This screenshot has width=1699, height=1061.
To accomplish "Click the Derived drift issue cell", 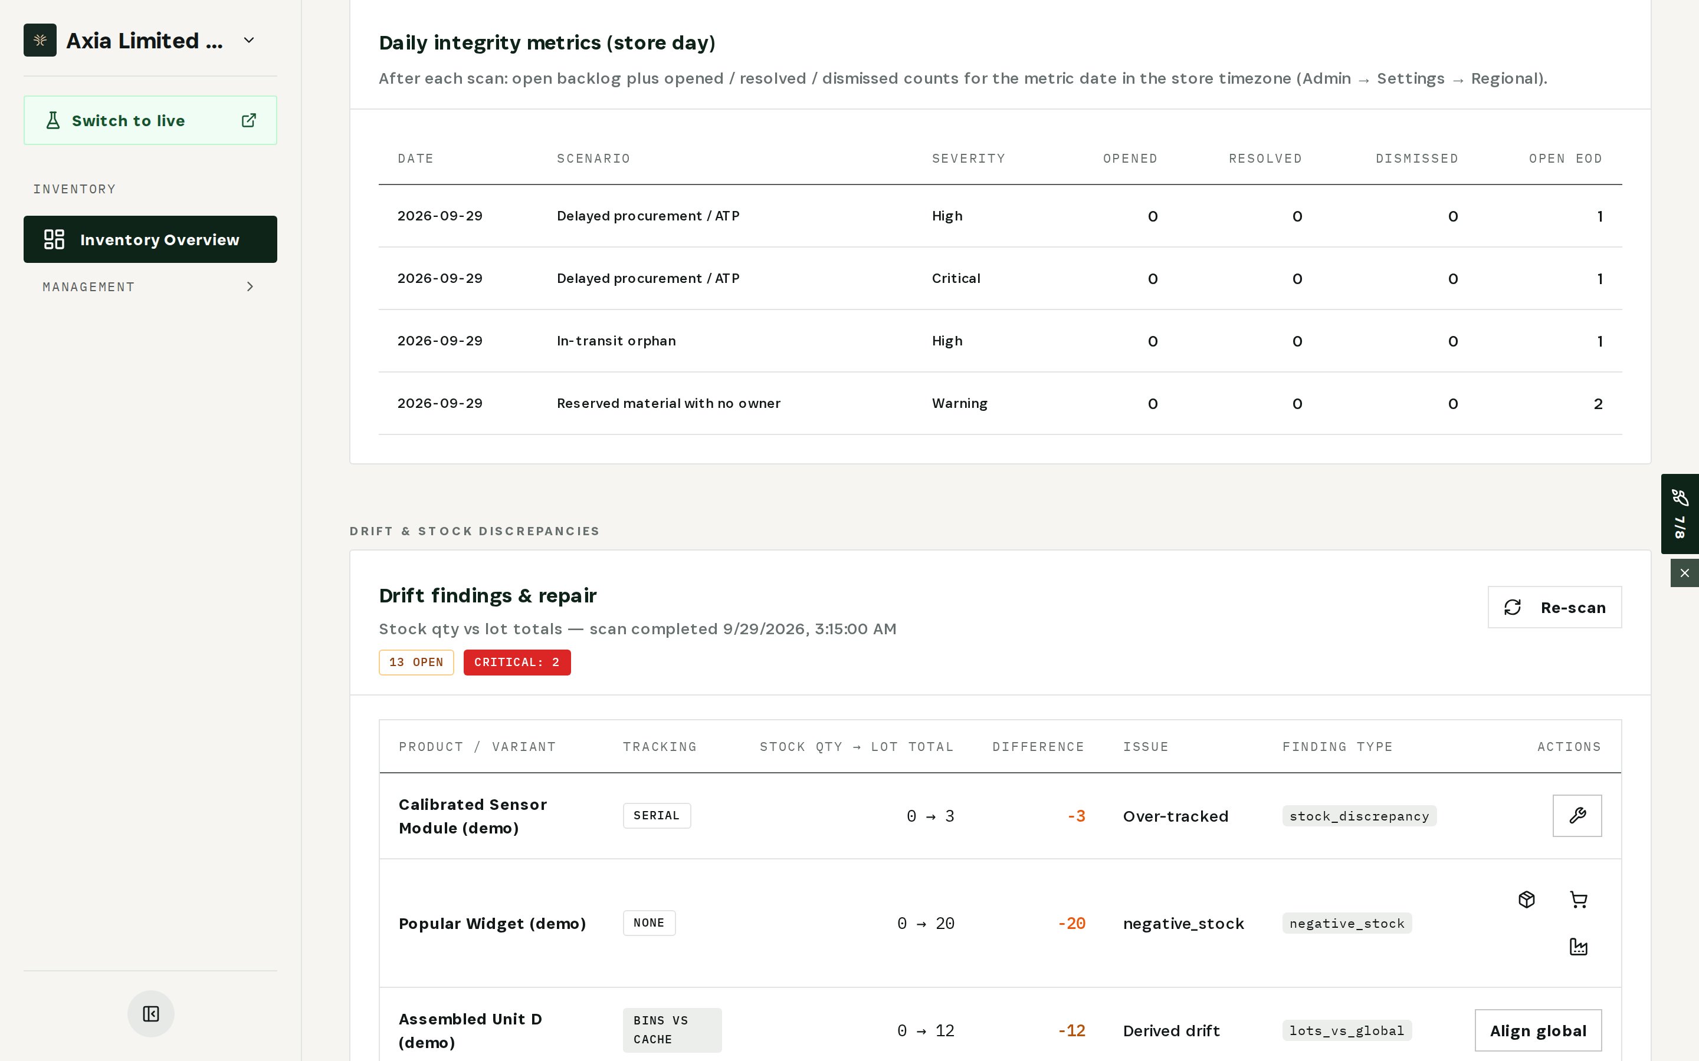I will [1171, 1031].
